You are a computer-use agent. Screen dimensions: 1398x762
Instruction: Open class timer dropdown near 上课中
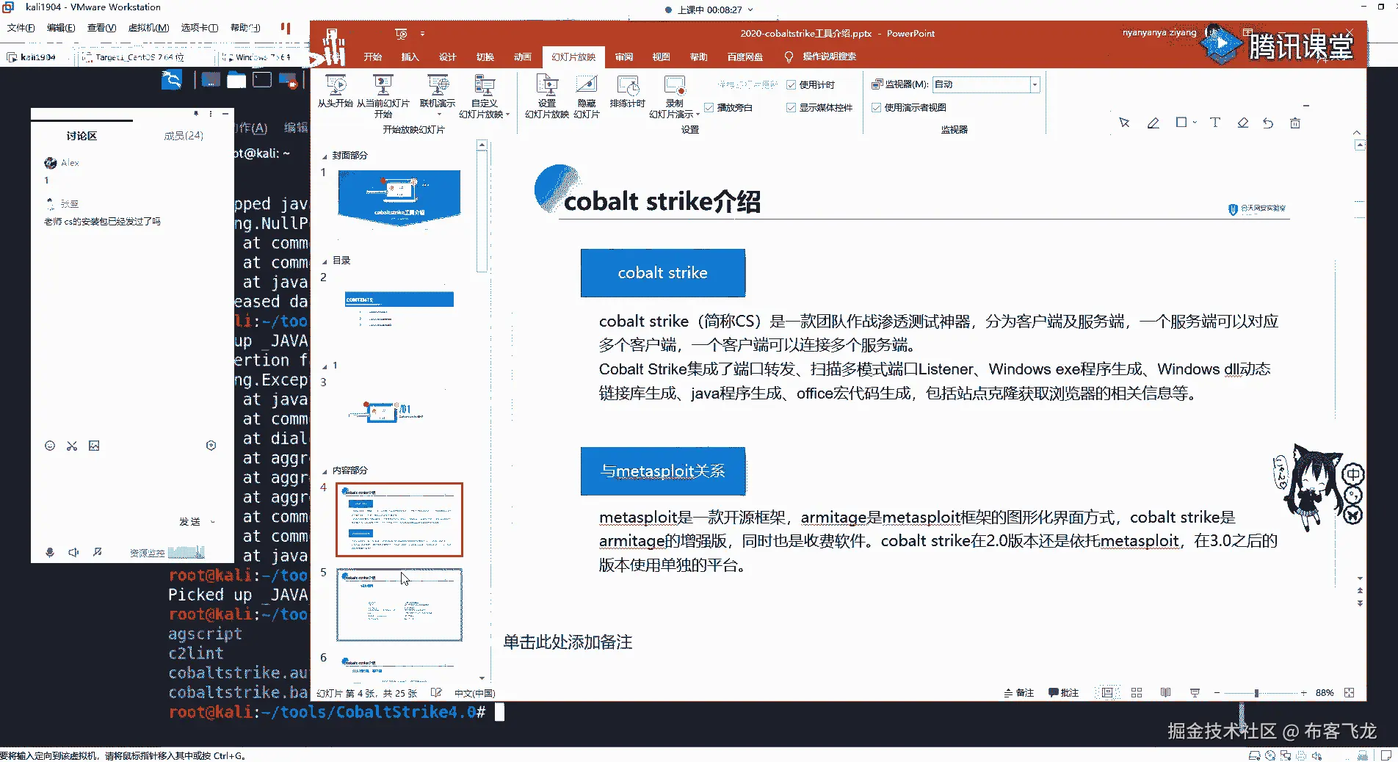(750, 10)
